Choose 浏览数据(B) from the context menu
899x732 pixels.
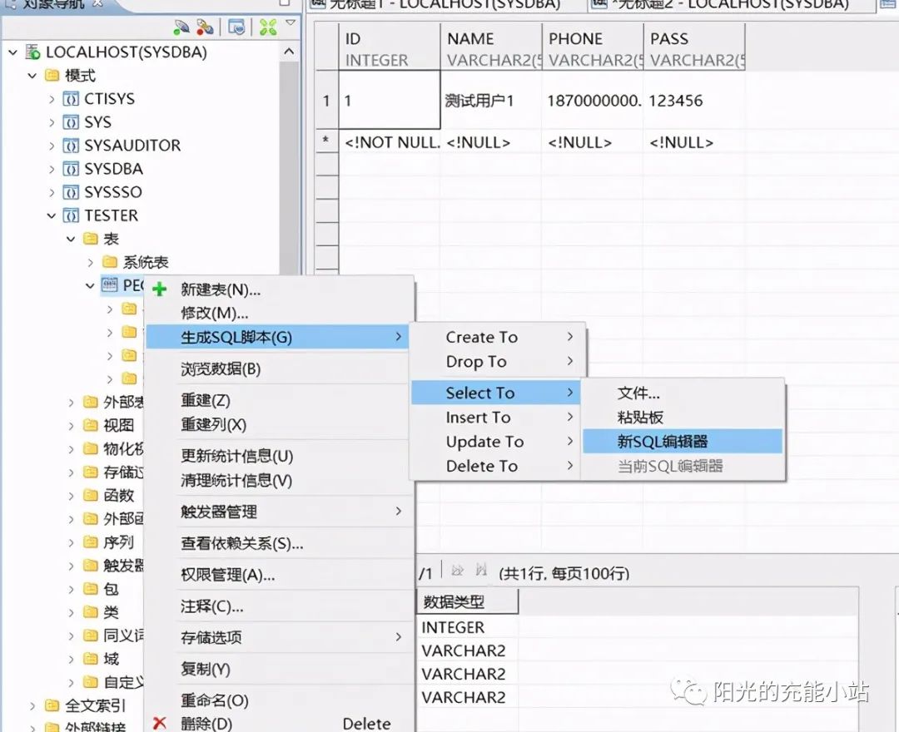coord(280,368)
